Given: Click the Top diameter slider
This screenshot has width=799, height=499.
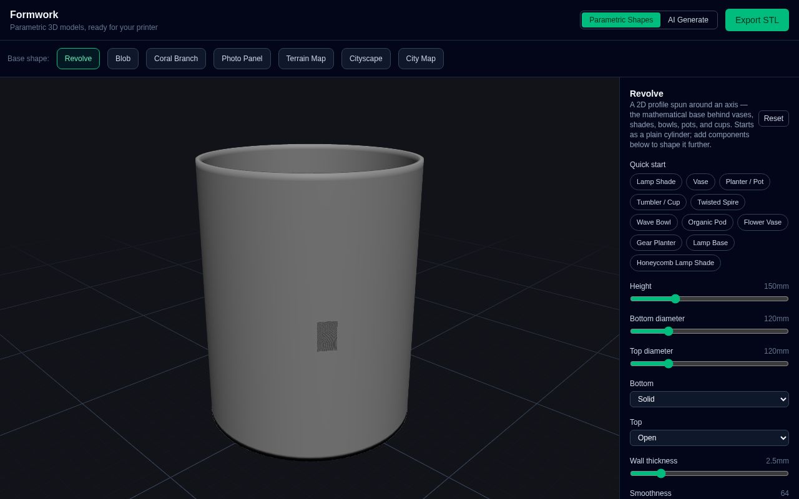Looking at the screenshot, I should click(x=709, y=364).
